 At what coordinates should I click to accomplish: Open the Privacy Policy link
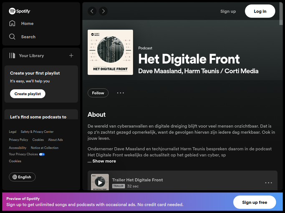(x=18, y=140)
